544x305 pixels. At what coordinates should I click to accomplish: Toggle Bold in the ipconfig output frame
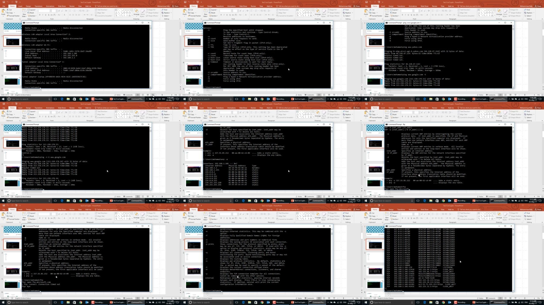(x=40, y=15)
